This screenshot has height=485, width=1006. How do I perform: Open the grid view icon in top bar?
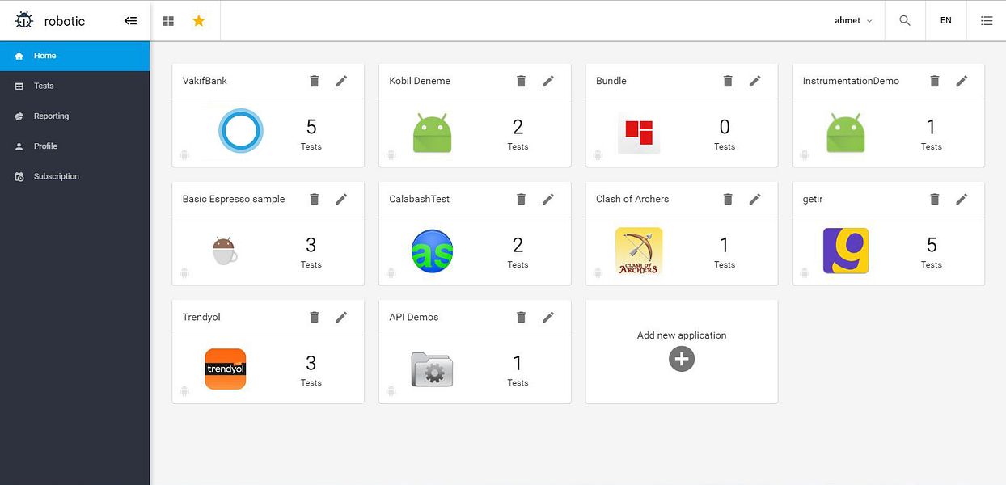(168, 21)
